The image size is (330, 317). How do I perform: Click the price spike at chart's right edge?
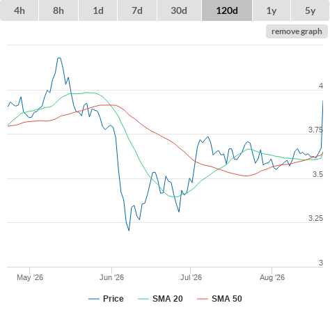322,123
